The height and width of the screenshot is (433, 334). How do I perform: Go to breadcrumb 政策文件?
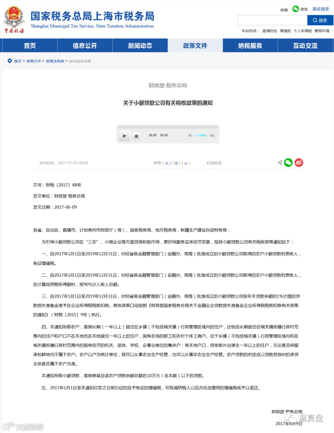pyautogui.click(x=34, y=61)
